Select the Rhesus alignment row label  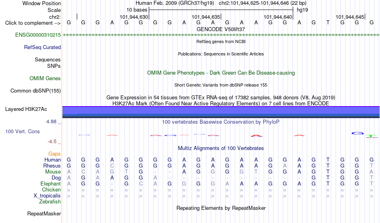(x=52, y=166)
